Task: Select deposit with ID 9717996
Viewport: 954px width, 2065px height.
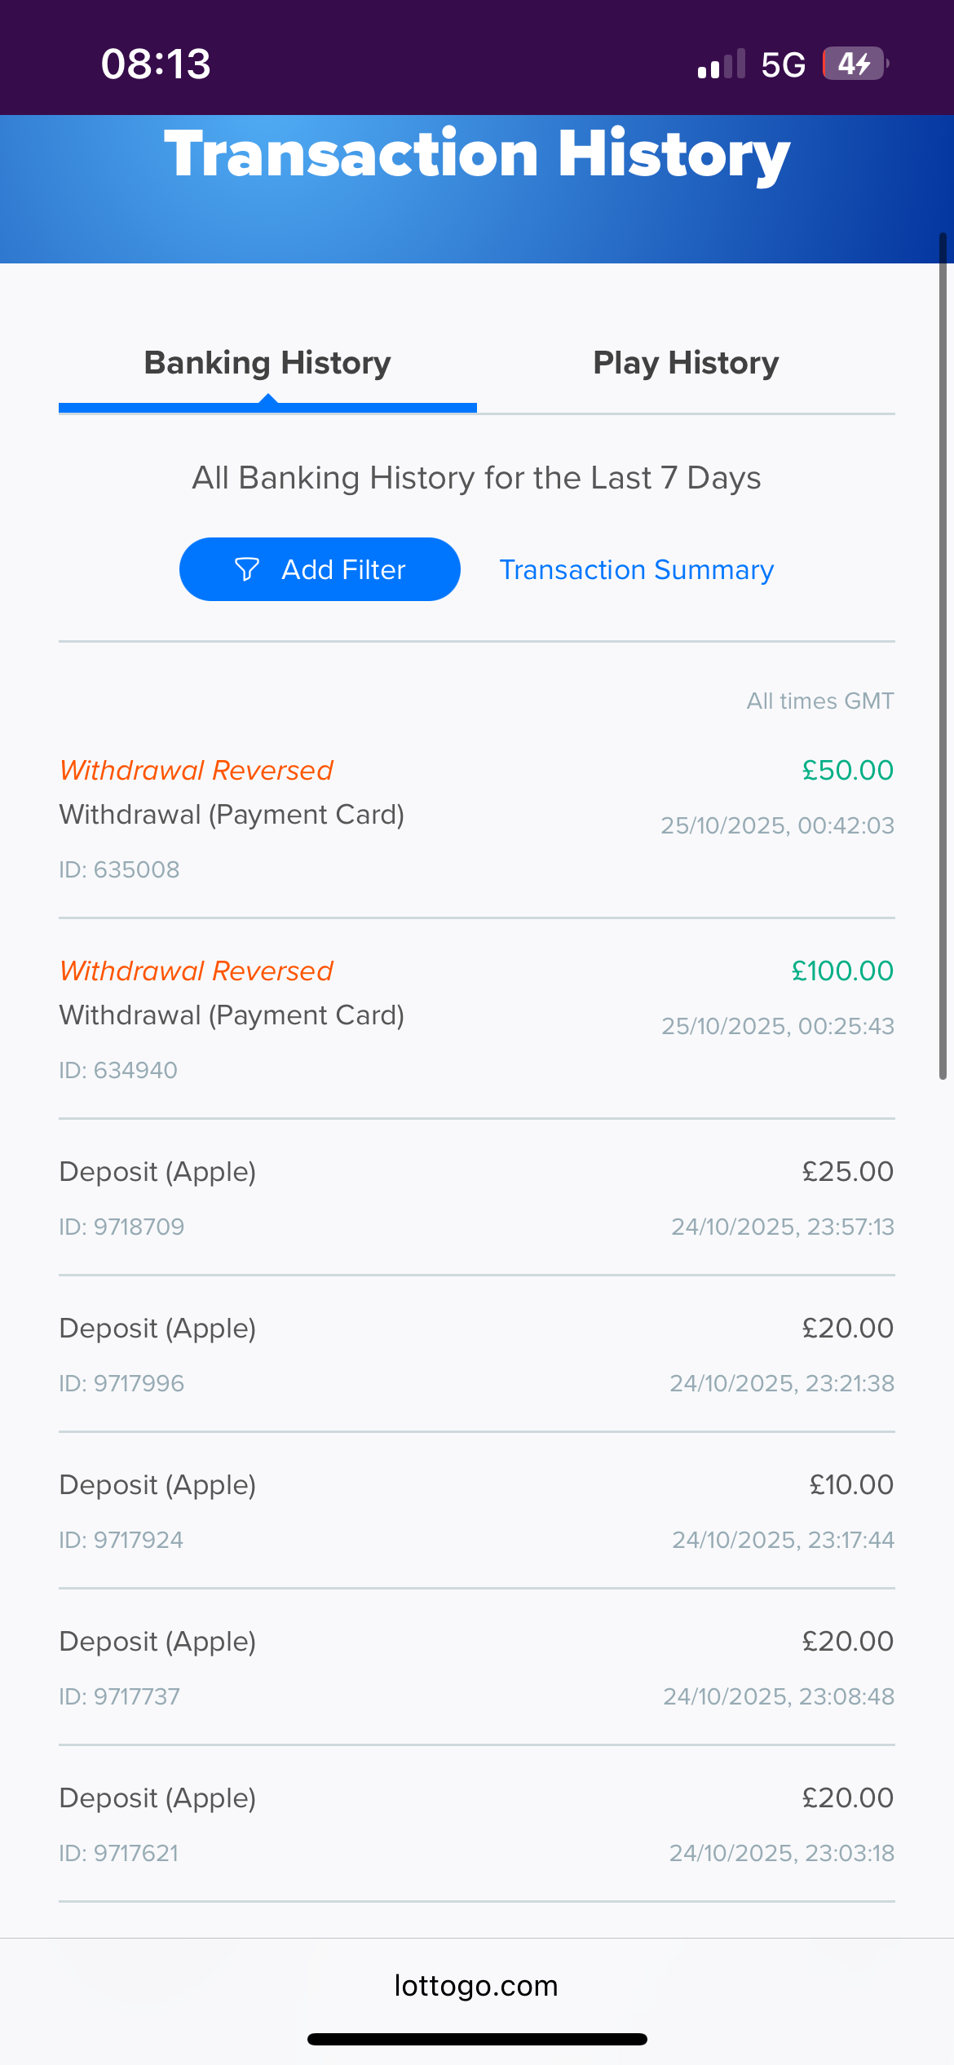Action: coord(476,1354)
